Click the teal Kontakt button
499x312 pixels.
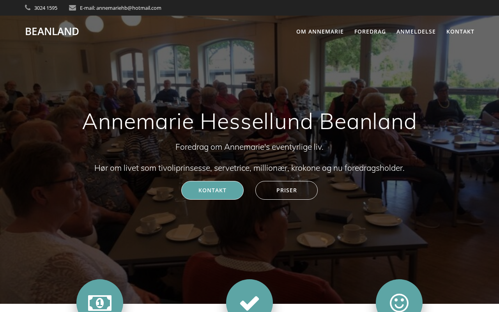tap(212, 190)
